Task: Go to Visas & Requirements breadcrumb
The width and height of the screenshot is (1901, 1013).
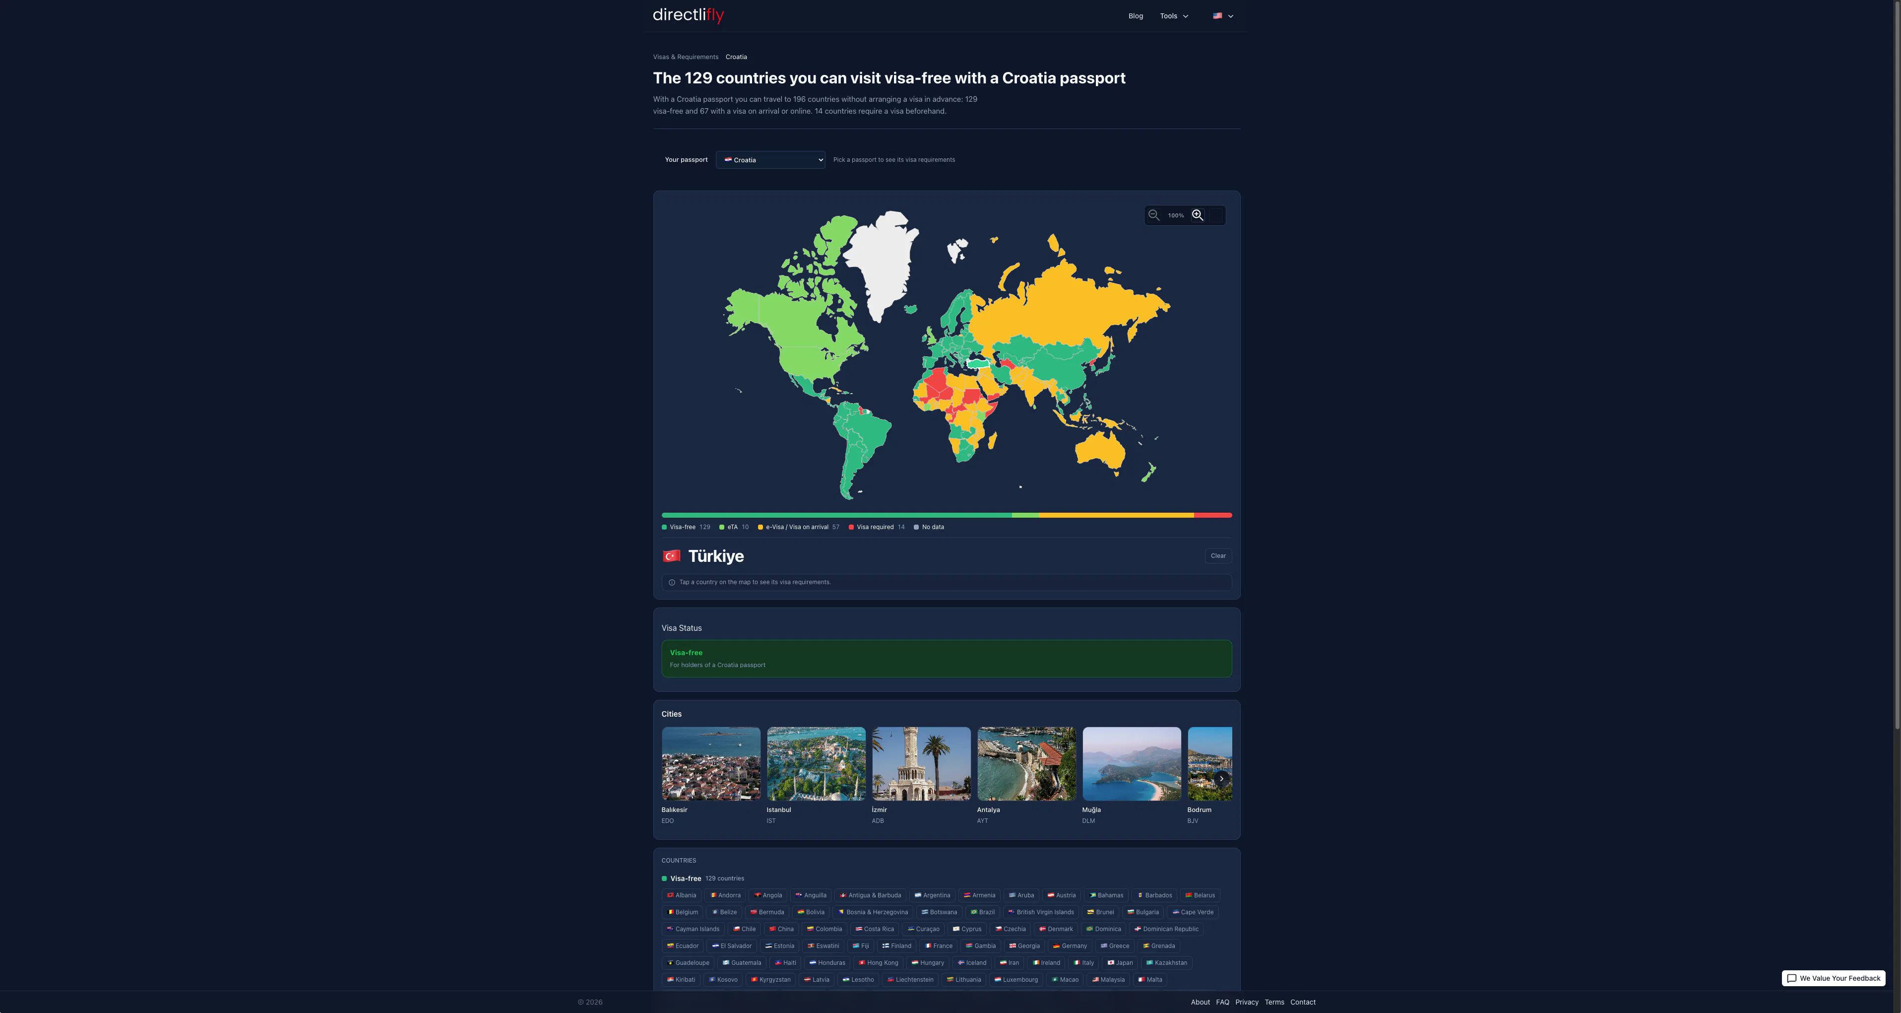Action: tap(686, 57)
